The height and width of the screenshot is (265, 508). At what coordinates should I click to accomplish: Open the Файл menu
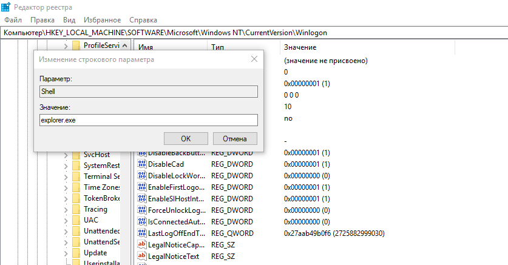[x=13, y=20]
